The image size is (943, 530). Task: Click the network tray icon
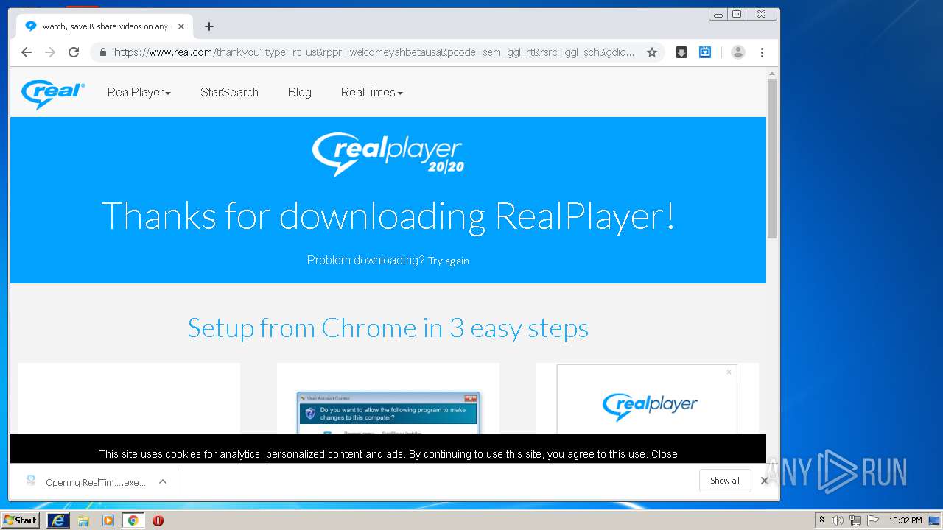point(855,520)
